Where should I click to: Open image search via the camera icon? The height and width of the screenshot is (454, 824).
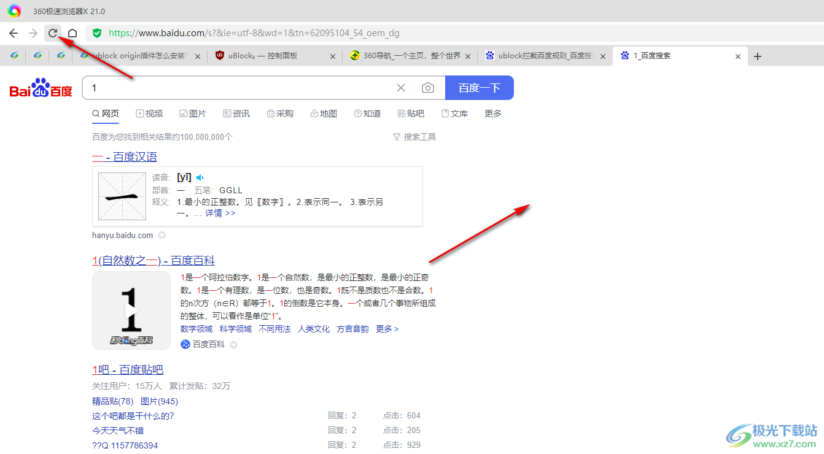(x=428, y=88)
